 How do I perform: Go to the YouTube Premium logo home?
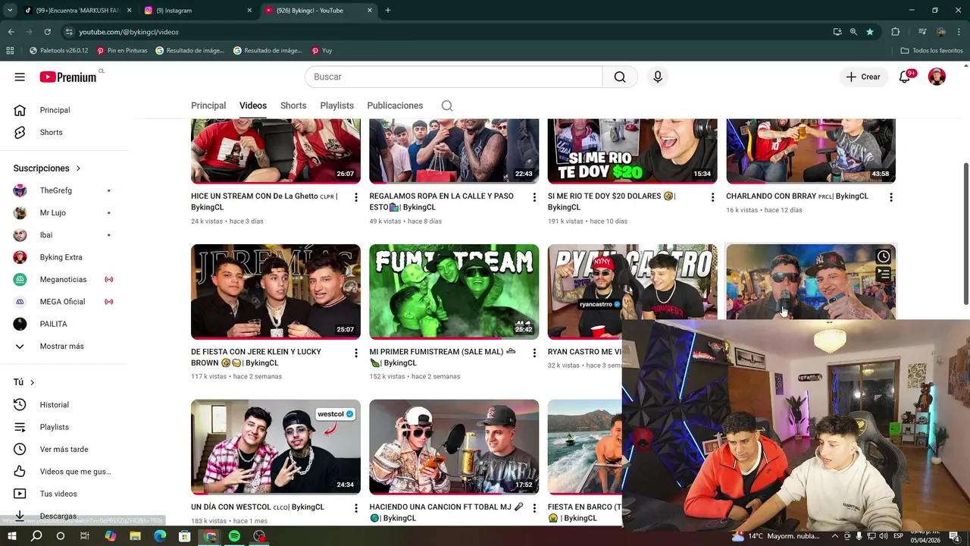68,77
